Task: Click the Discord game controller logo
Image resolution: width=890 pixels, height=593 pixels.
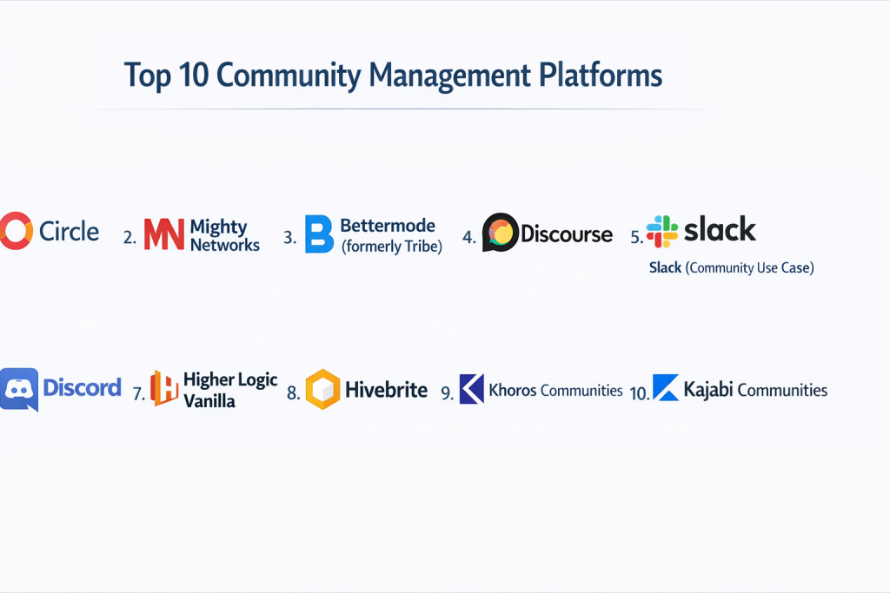Action: [19, 389]
